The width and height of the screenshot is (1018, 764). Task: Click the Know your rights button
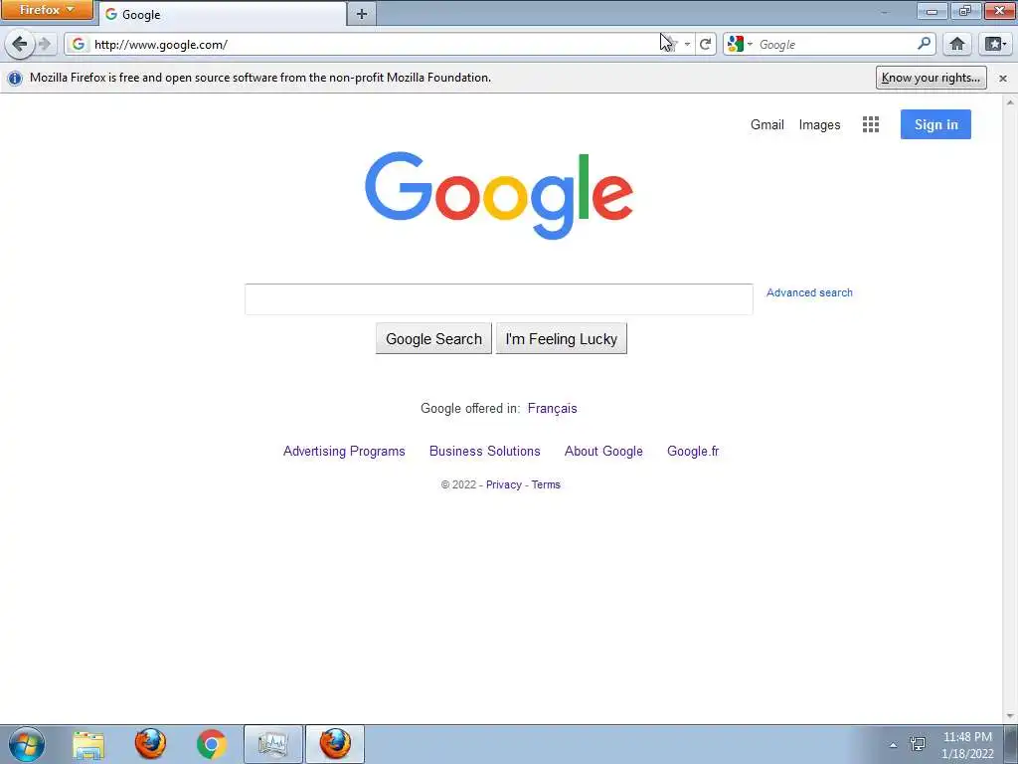click(x=931, y=78)
